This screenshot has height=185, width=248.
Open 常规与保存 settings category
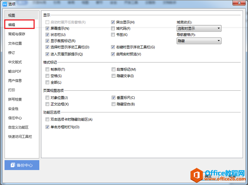click(17, 34)
